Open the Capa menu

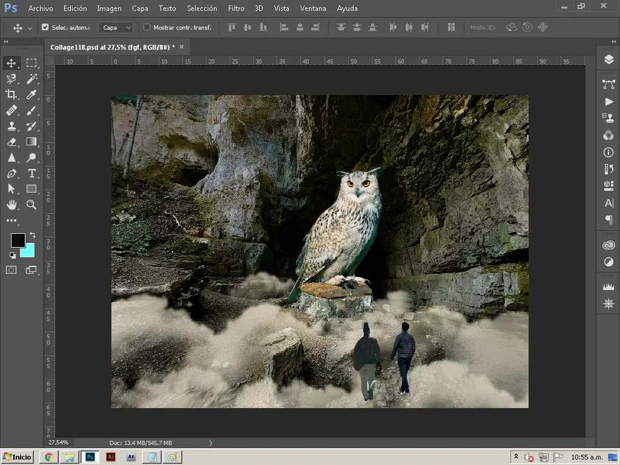tap(140, 8)
